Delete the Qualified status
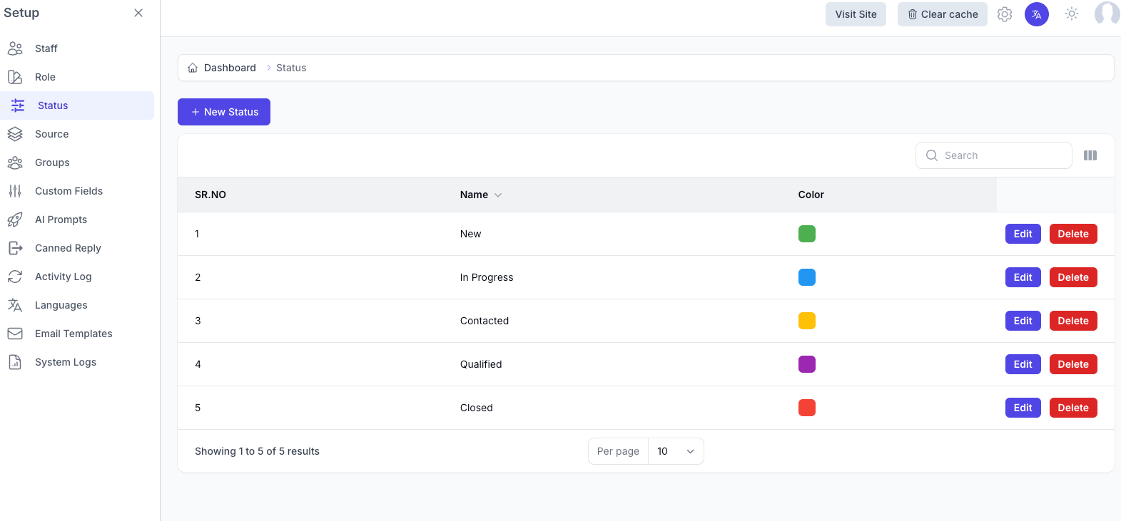Image resolution: width=1121 pixels, height=521 pixels. coord(1073,364)
